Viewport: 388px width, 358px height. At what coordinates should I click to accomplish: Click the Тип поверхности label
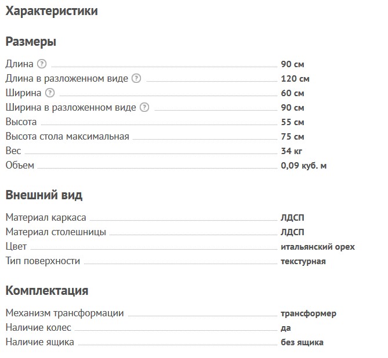click(x=43, y=261)
